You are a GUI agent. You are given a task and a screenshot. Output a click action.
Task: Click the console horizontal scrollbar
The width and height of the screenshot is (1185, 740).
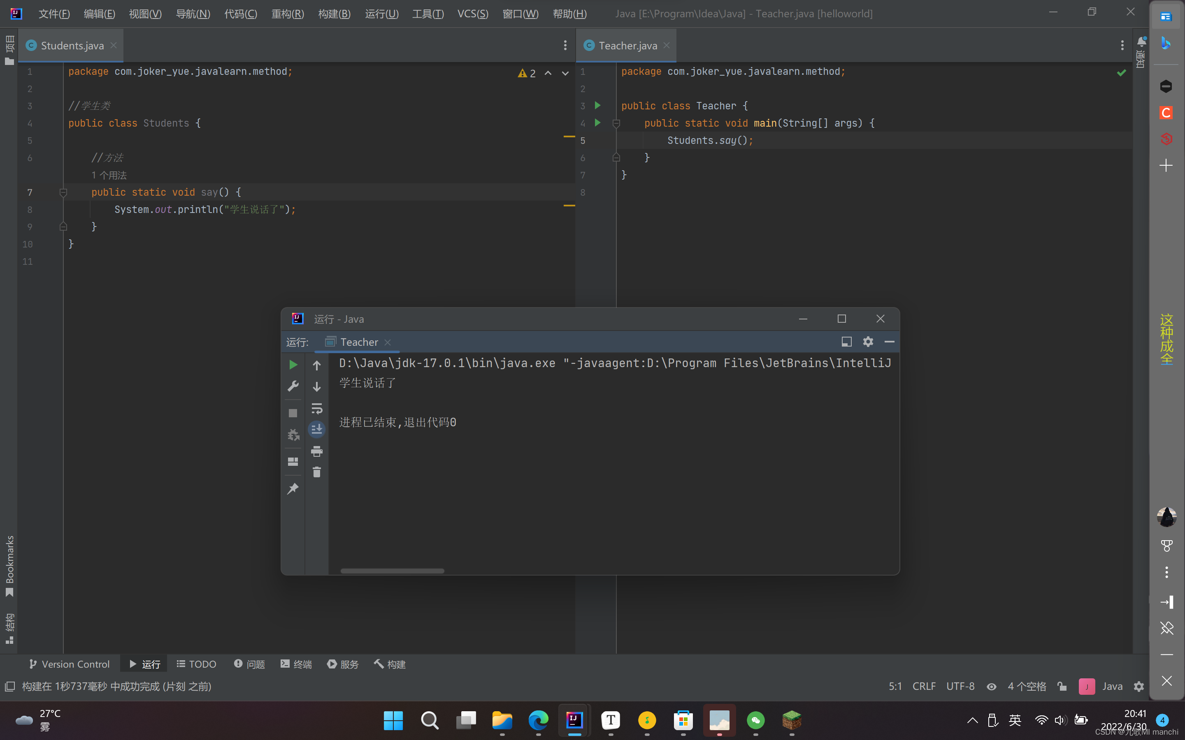coord(392,571)
